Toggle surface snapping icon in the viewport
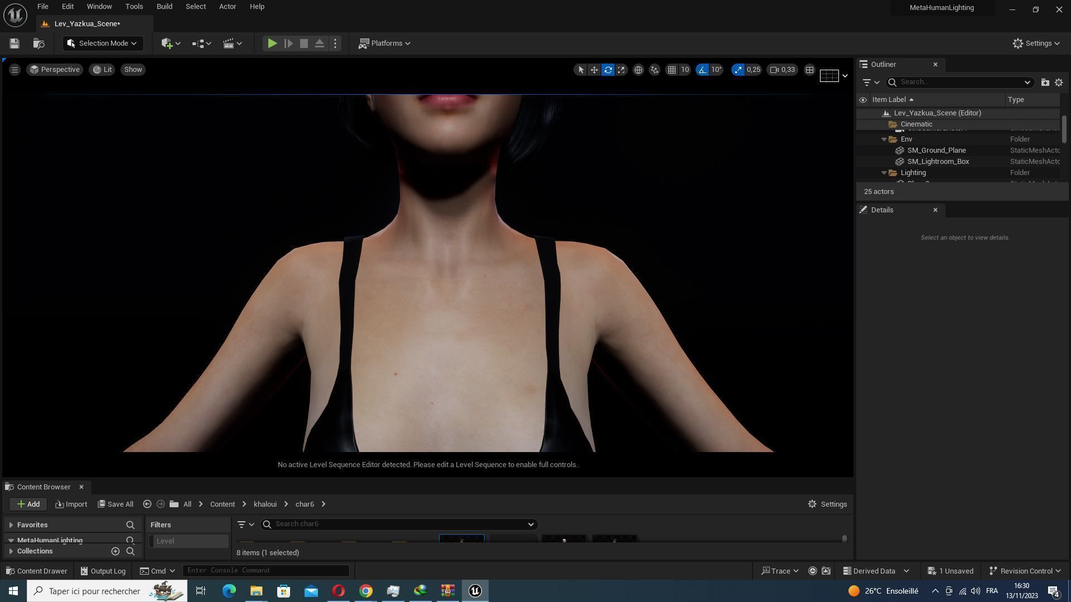1071x602 pixels. tap(654, 70)
